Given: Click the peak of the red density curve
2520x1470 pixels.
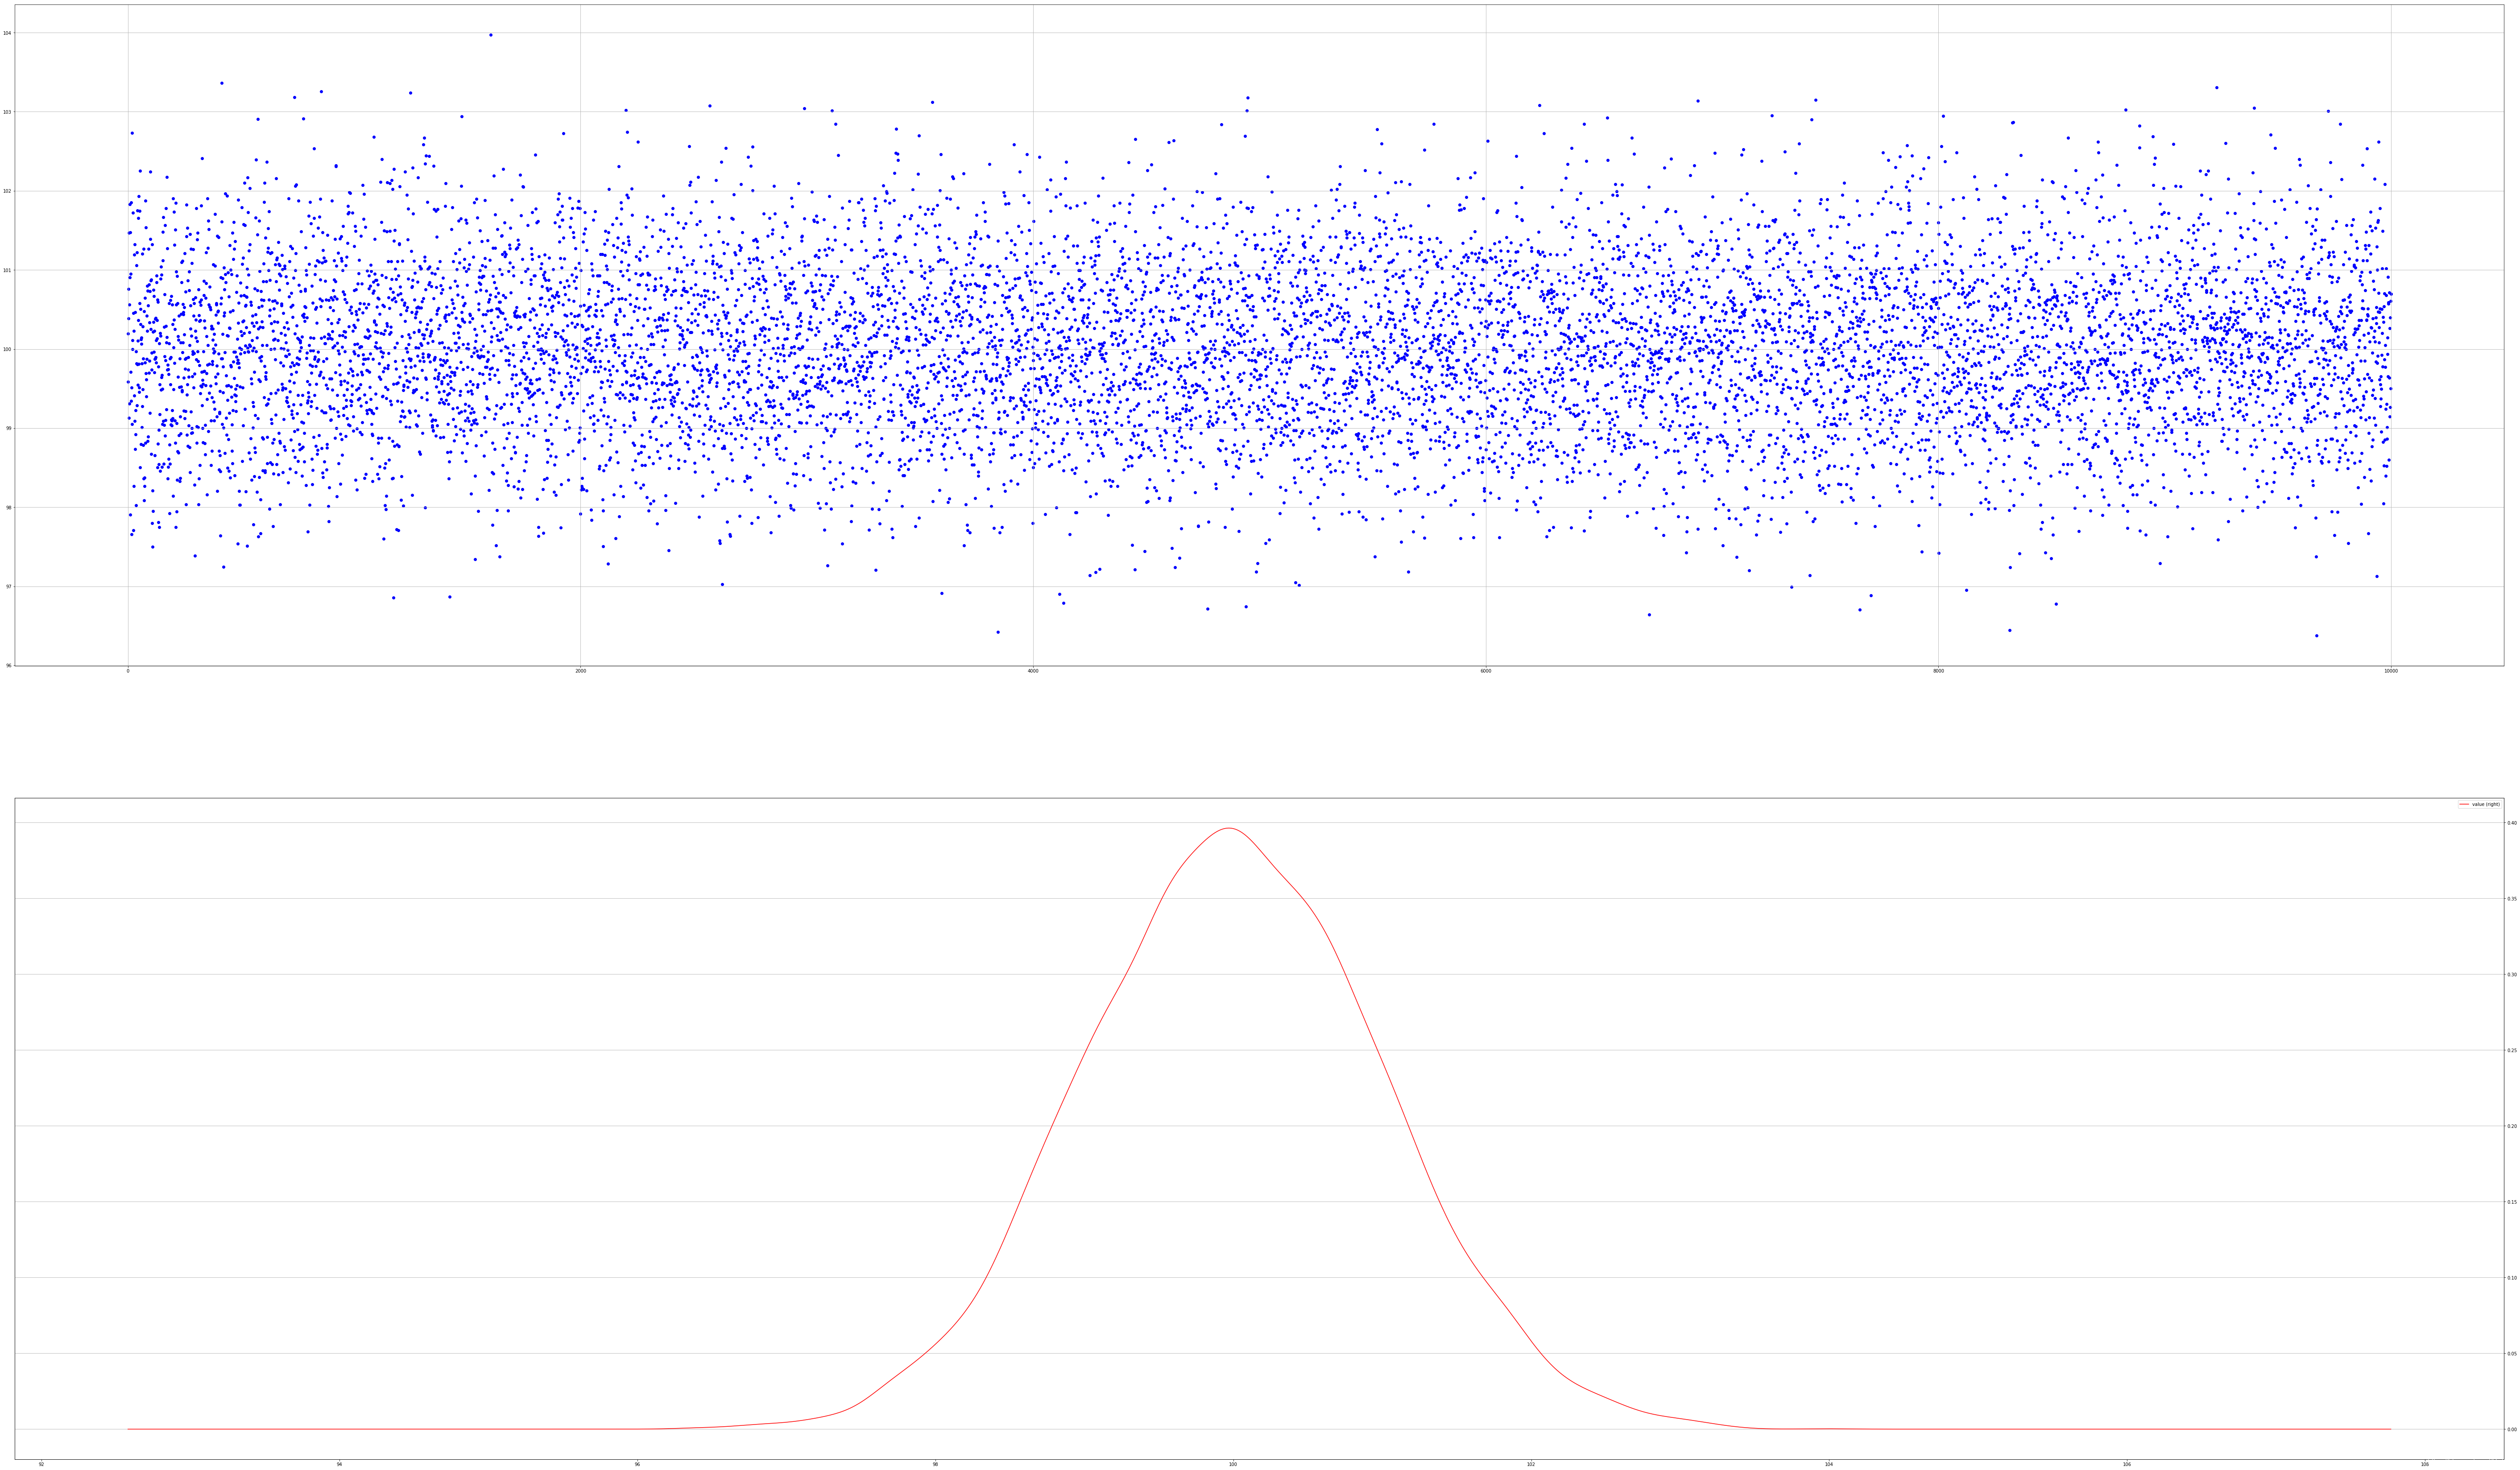Looking at the screenshot, I should (1229, 828).
